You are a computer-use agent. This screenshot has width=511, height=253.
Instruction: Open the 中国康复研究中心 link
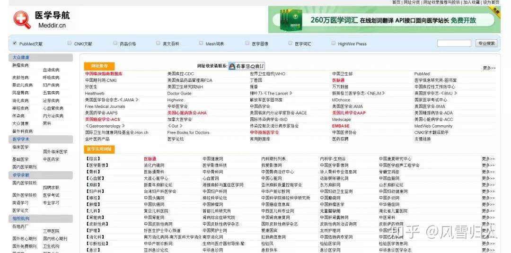coord(395,159)
